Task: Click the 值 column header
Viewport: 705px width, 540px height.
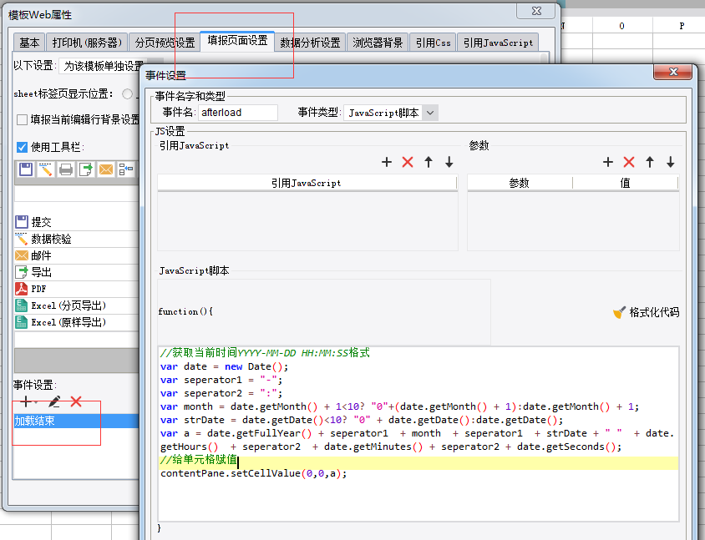Action: pyautogui.click(x=625, y=183)
